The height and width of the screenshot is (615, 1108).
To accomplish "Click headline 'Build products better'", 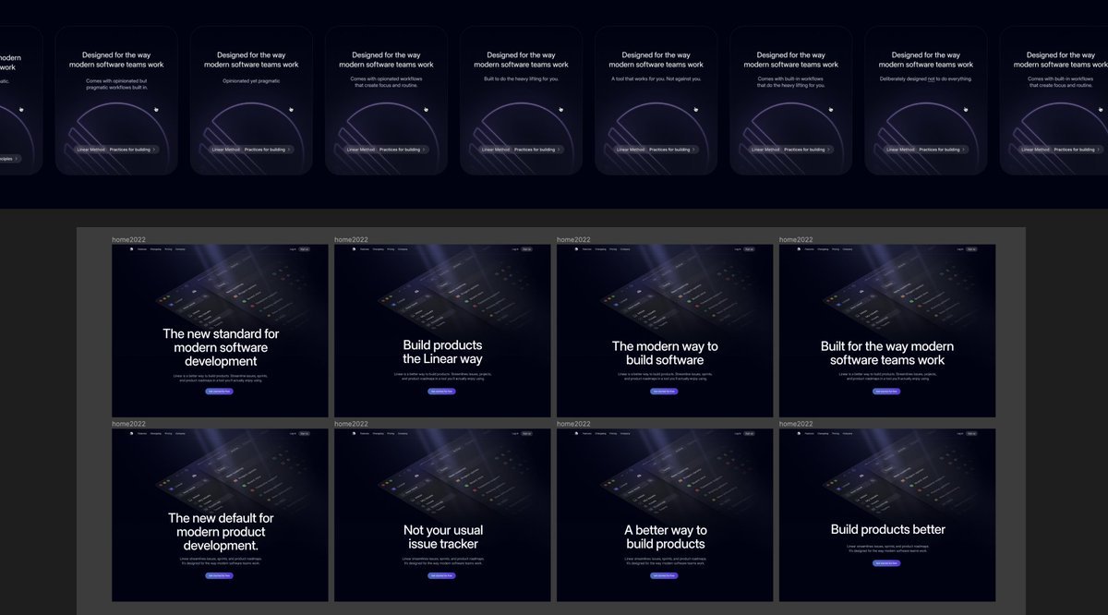I will [887, 529].
